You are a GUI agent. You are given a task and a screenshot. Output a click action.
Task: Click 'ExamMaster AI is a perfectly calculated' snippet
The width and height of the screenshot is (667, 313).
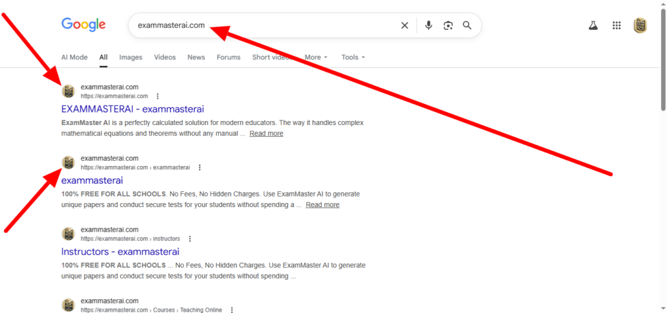[x=213, y=128]
